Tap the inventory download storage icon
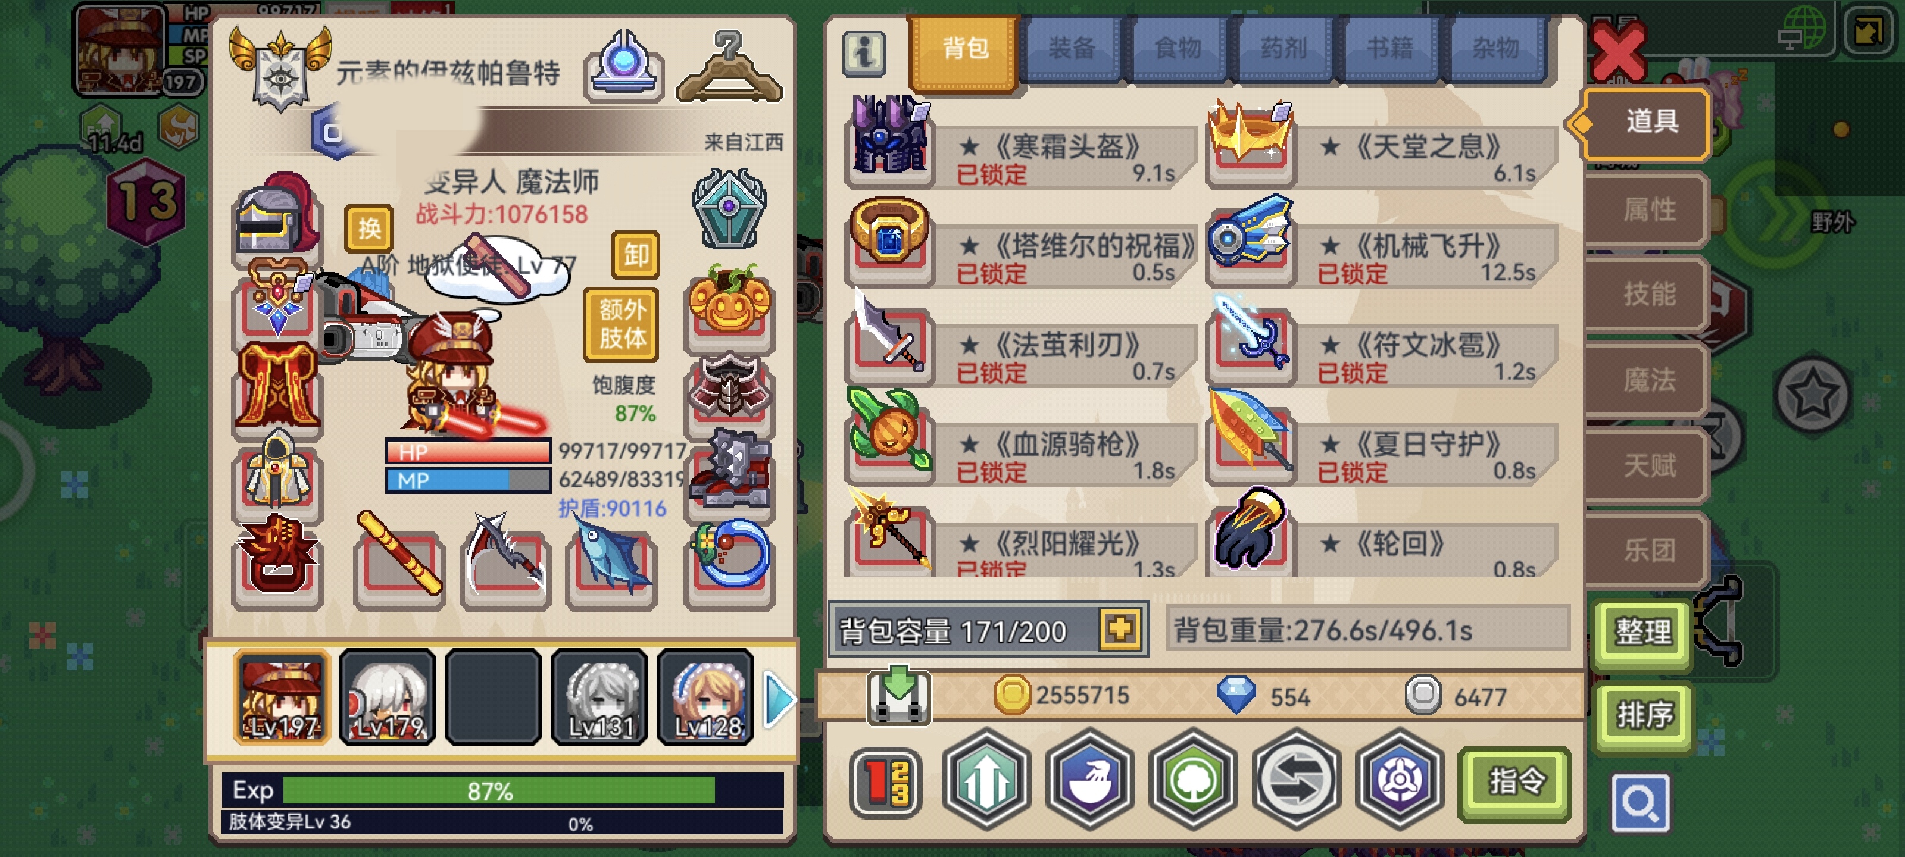 point(898,695)
